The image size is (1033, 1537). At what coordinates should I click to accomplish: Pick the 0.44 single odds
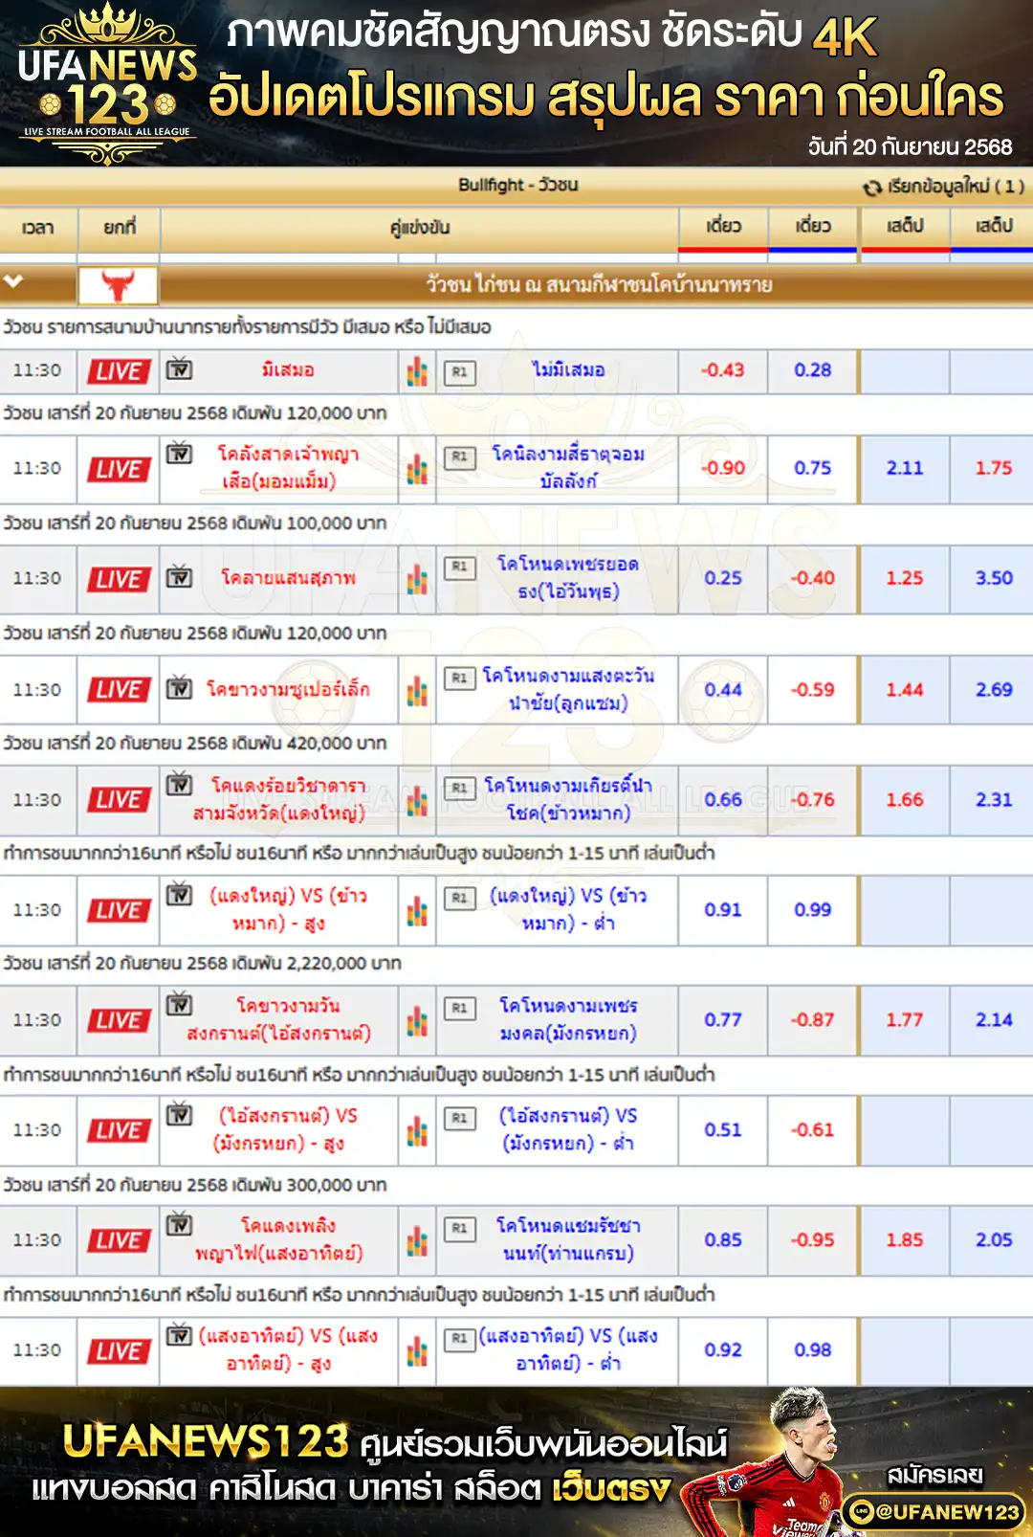click(x=723, y=689)
